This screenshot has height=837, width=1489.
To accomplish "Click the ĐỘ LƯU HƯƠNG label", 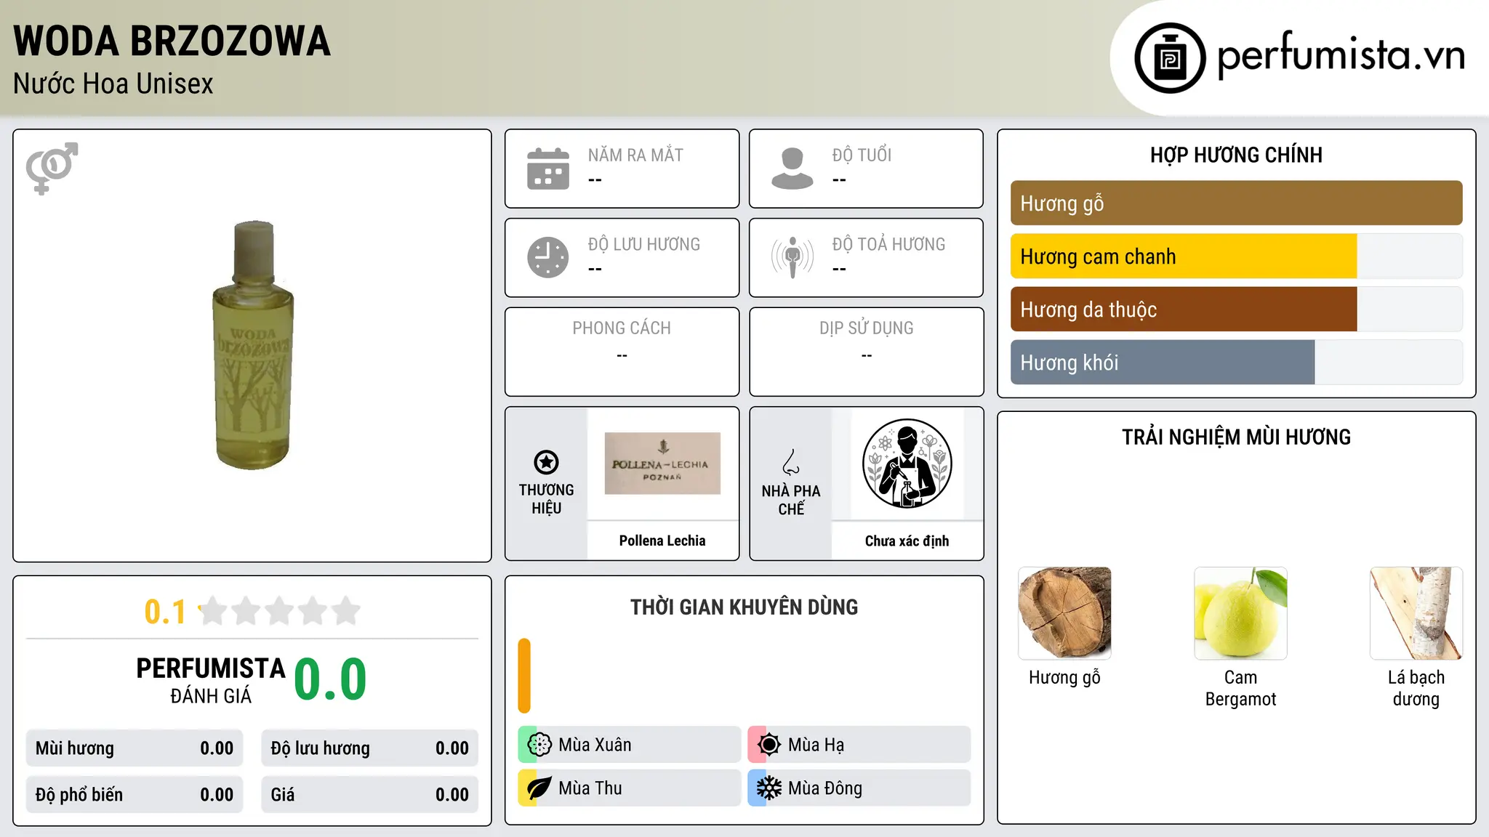I will point(644,244).
